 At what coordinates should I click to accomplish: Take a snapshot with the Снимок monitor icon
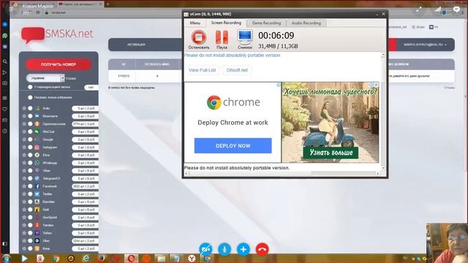pyautogui.click(x=245, y=39)
